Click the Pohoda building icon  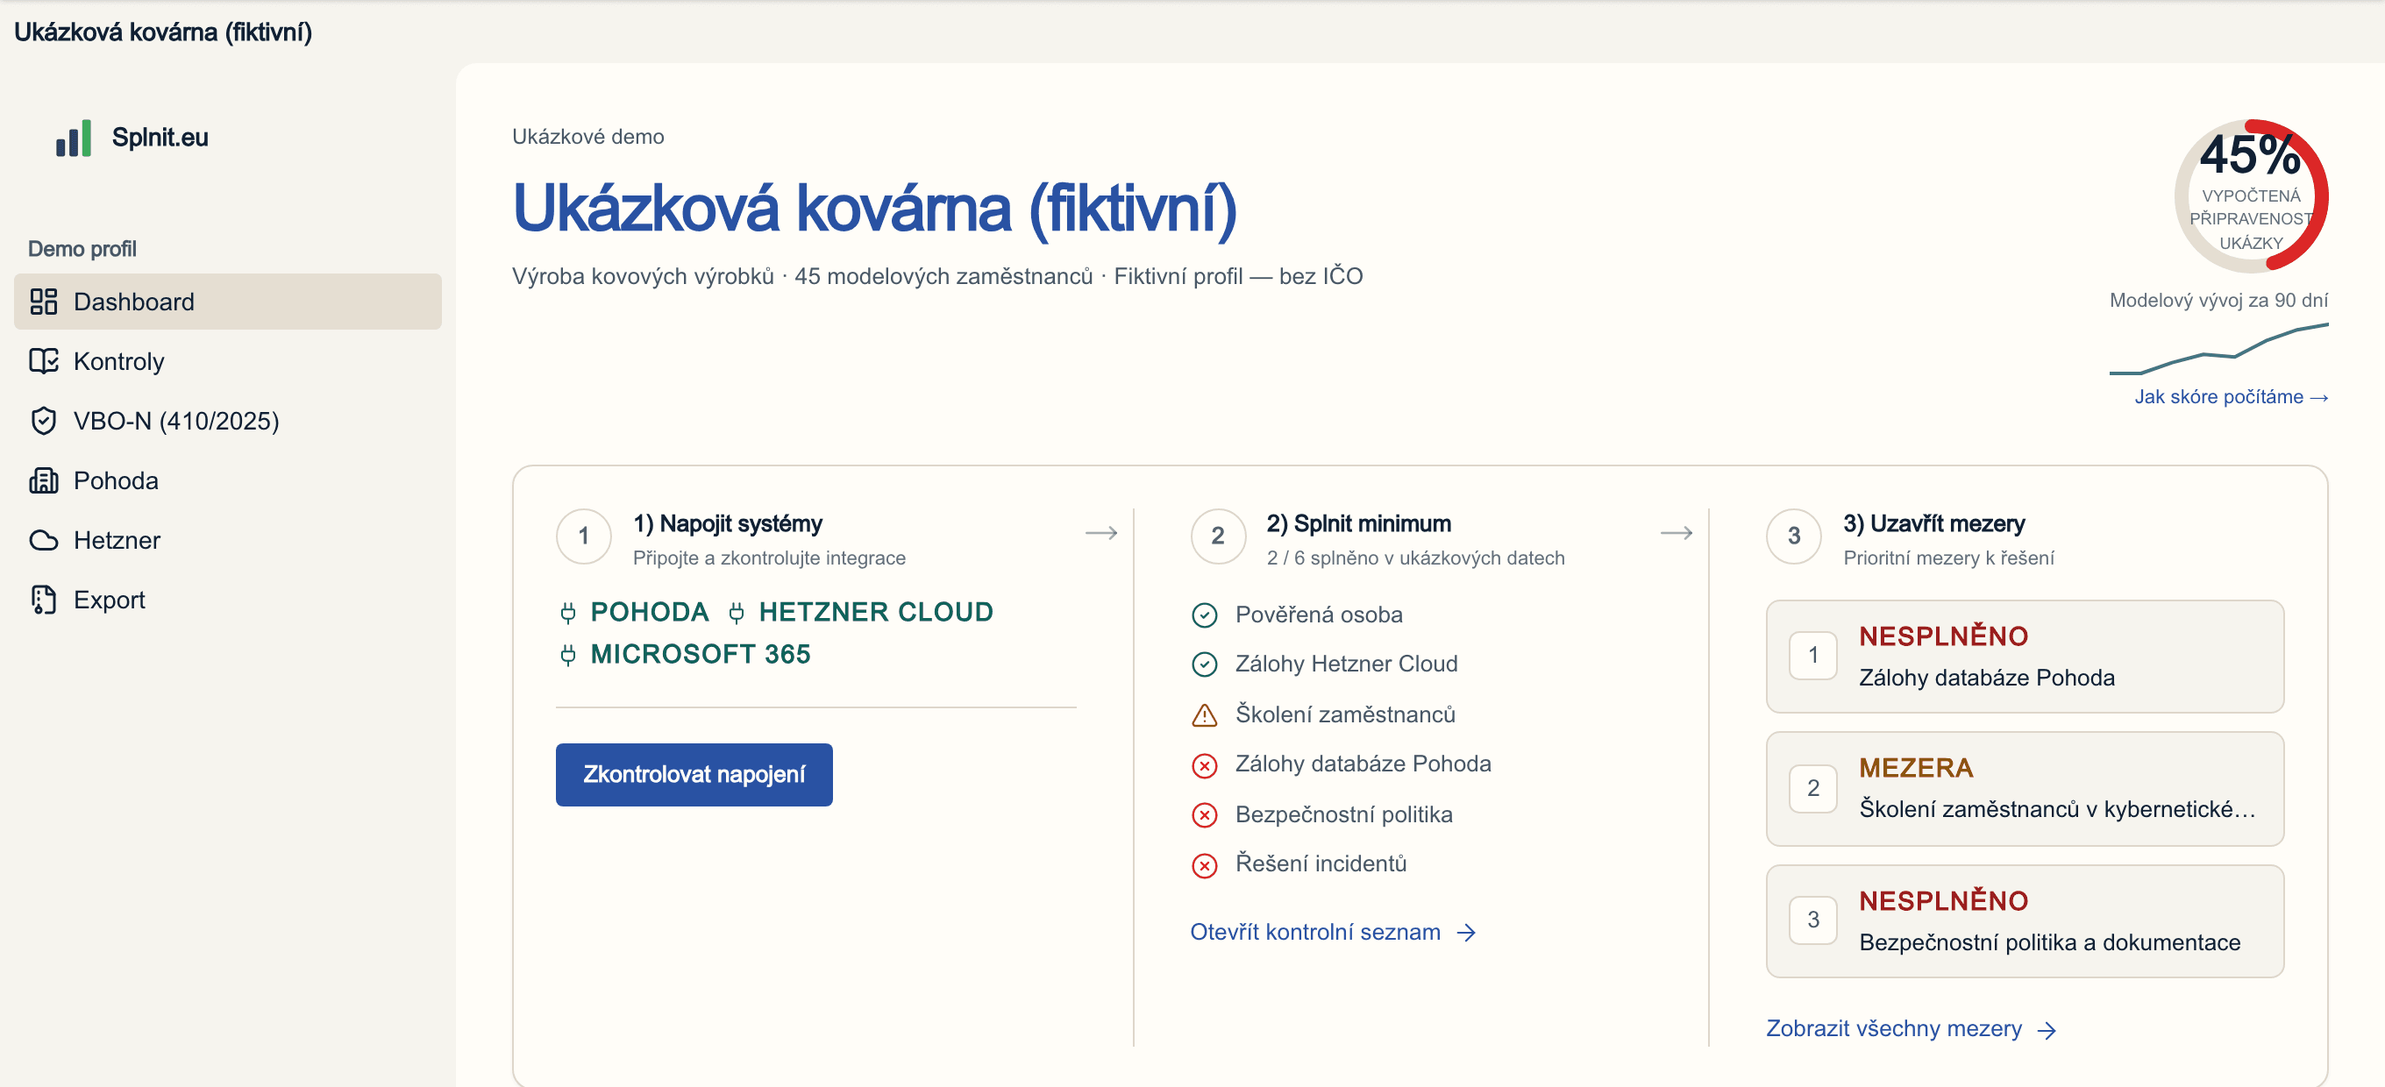tap(44, 480)
